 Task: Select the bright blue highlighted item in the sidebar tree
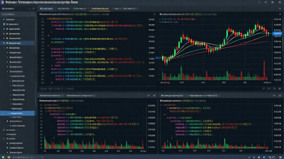coord(17,113)
